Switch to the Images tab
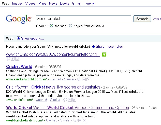Screen dimensions: 161x125 point(18,4)
